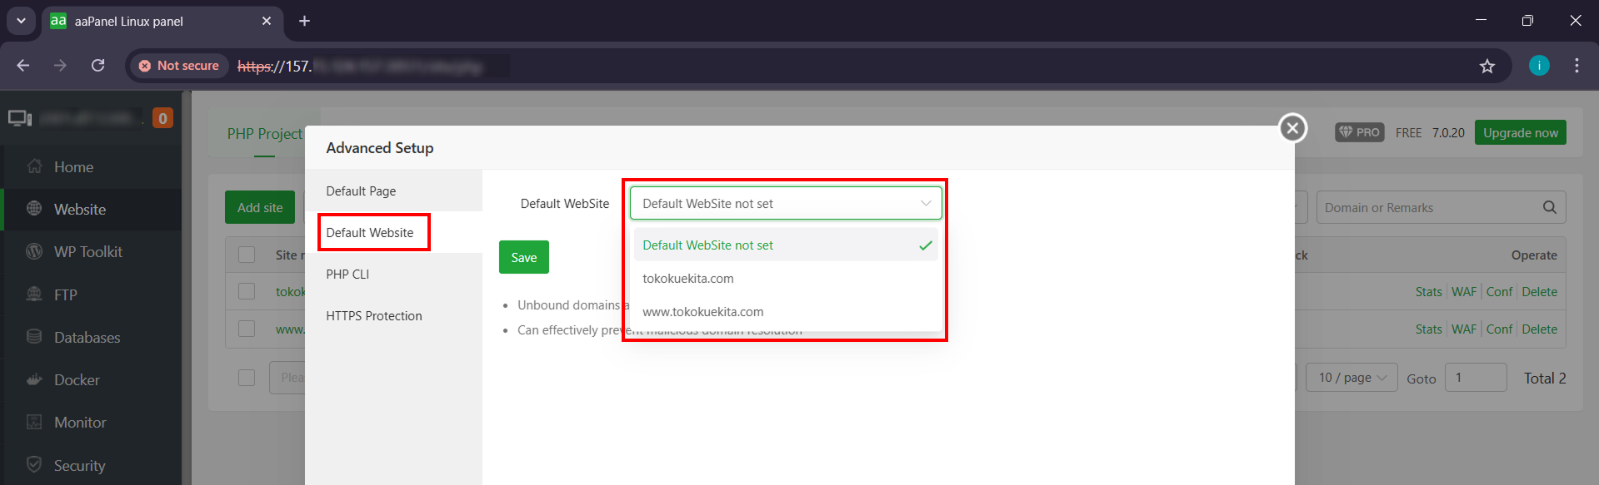
Task: Click the Monitor icon in sidebar
Action: tap(34, 422)
